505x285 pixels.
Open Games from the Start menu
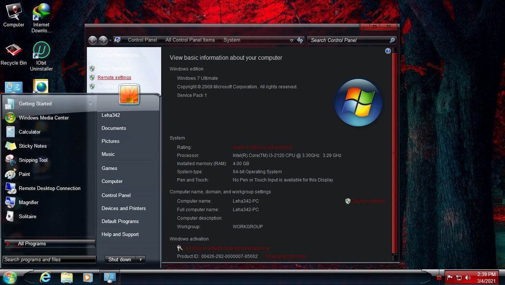(x=109, y=168)
